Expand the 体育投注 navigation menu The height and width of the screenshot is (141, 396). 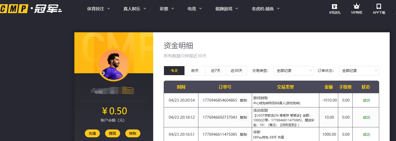click(99, 9)
